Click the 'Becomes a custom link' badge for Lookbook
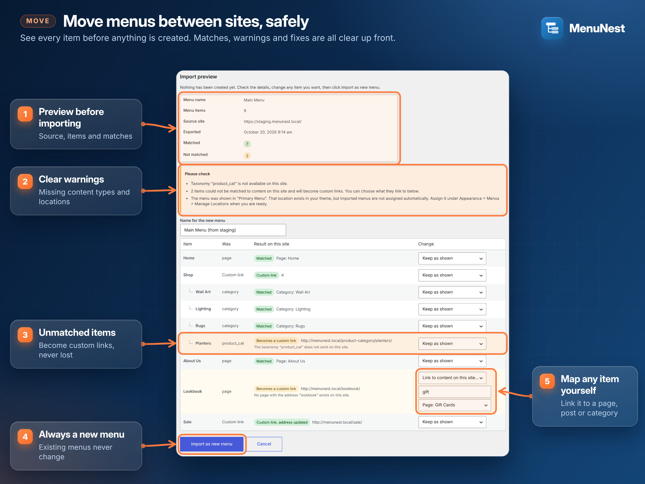Image resolution: width=645 pixels, height=484 pixels. (276, 389)
